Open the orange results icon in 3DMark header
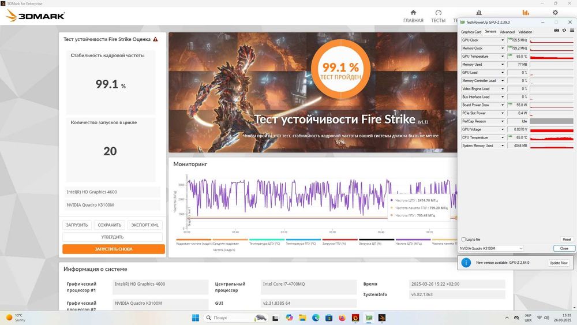The height and width of the screenshot is (325, 577). [x=526, y=13]
